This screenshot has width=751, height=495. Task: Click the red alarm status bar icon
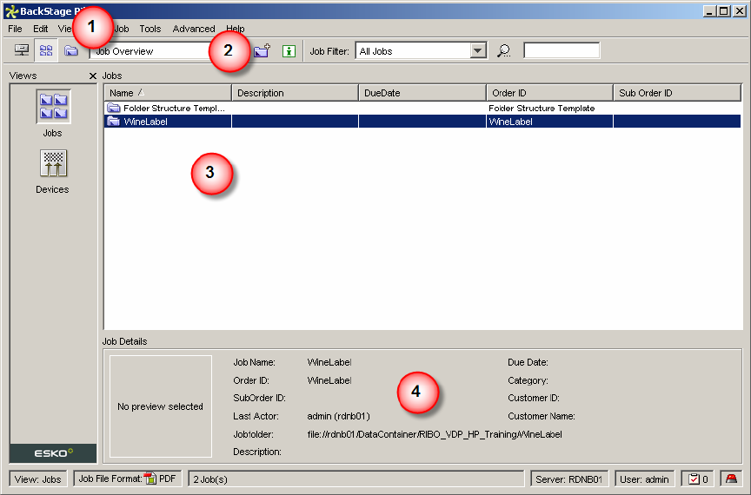tap(731, 478)
